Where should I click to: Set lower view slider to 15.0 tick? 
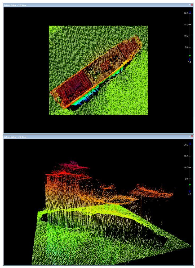tap(190, 156)
